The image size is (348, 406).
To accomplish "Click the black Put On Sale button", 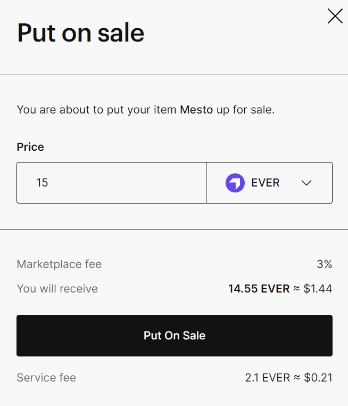I will click(175, 336).
